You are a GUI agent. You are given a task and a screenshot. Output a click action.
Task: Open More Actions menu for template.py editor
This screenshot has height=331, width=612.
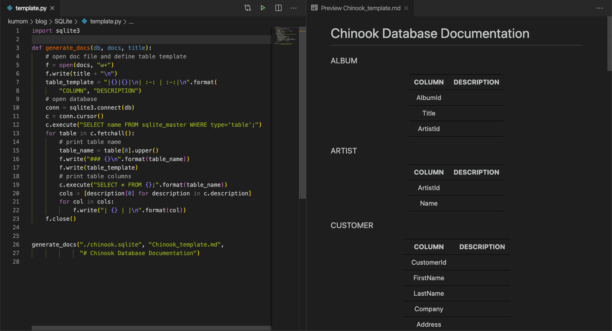pos(293,8)
